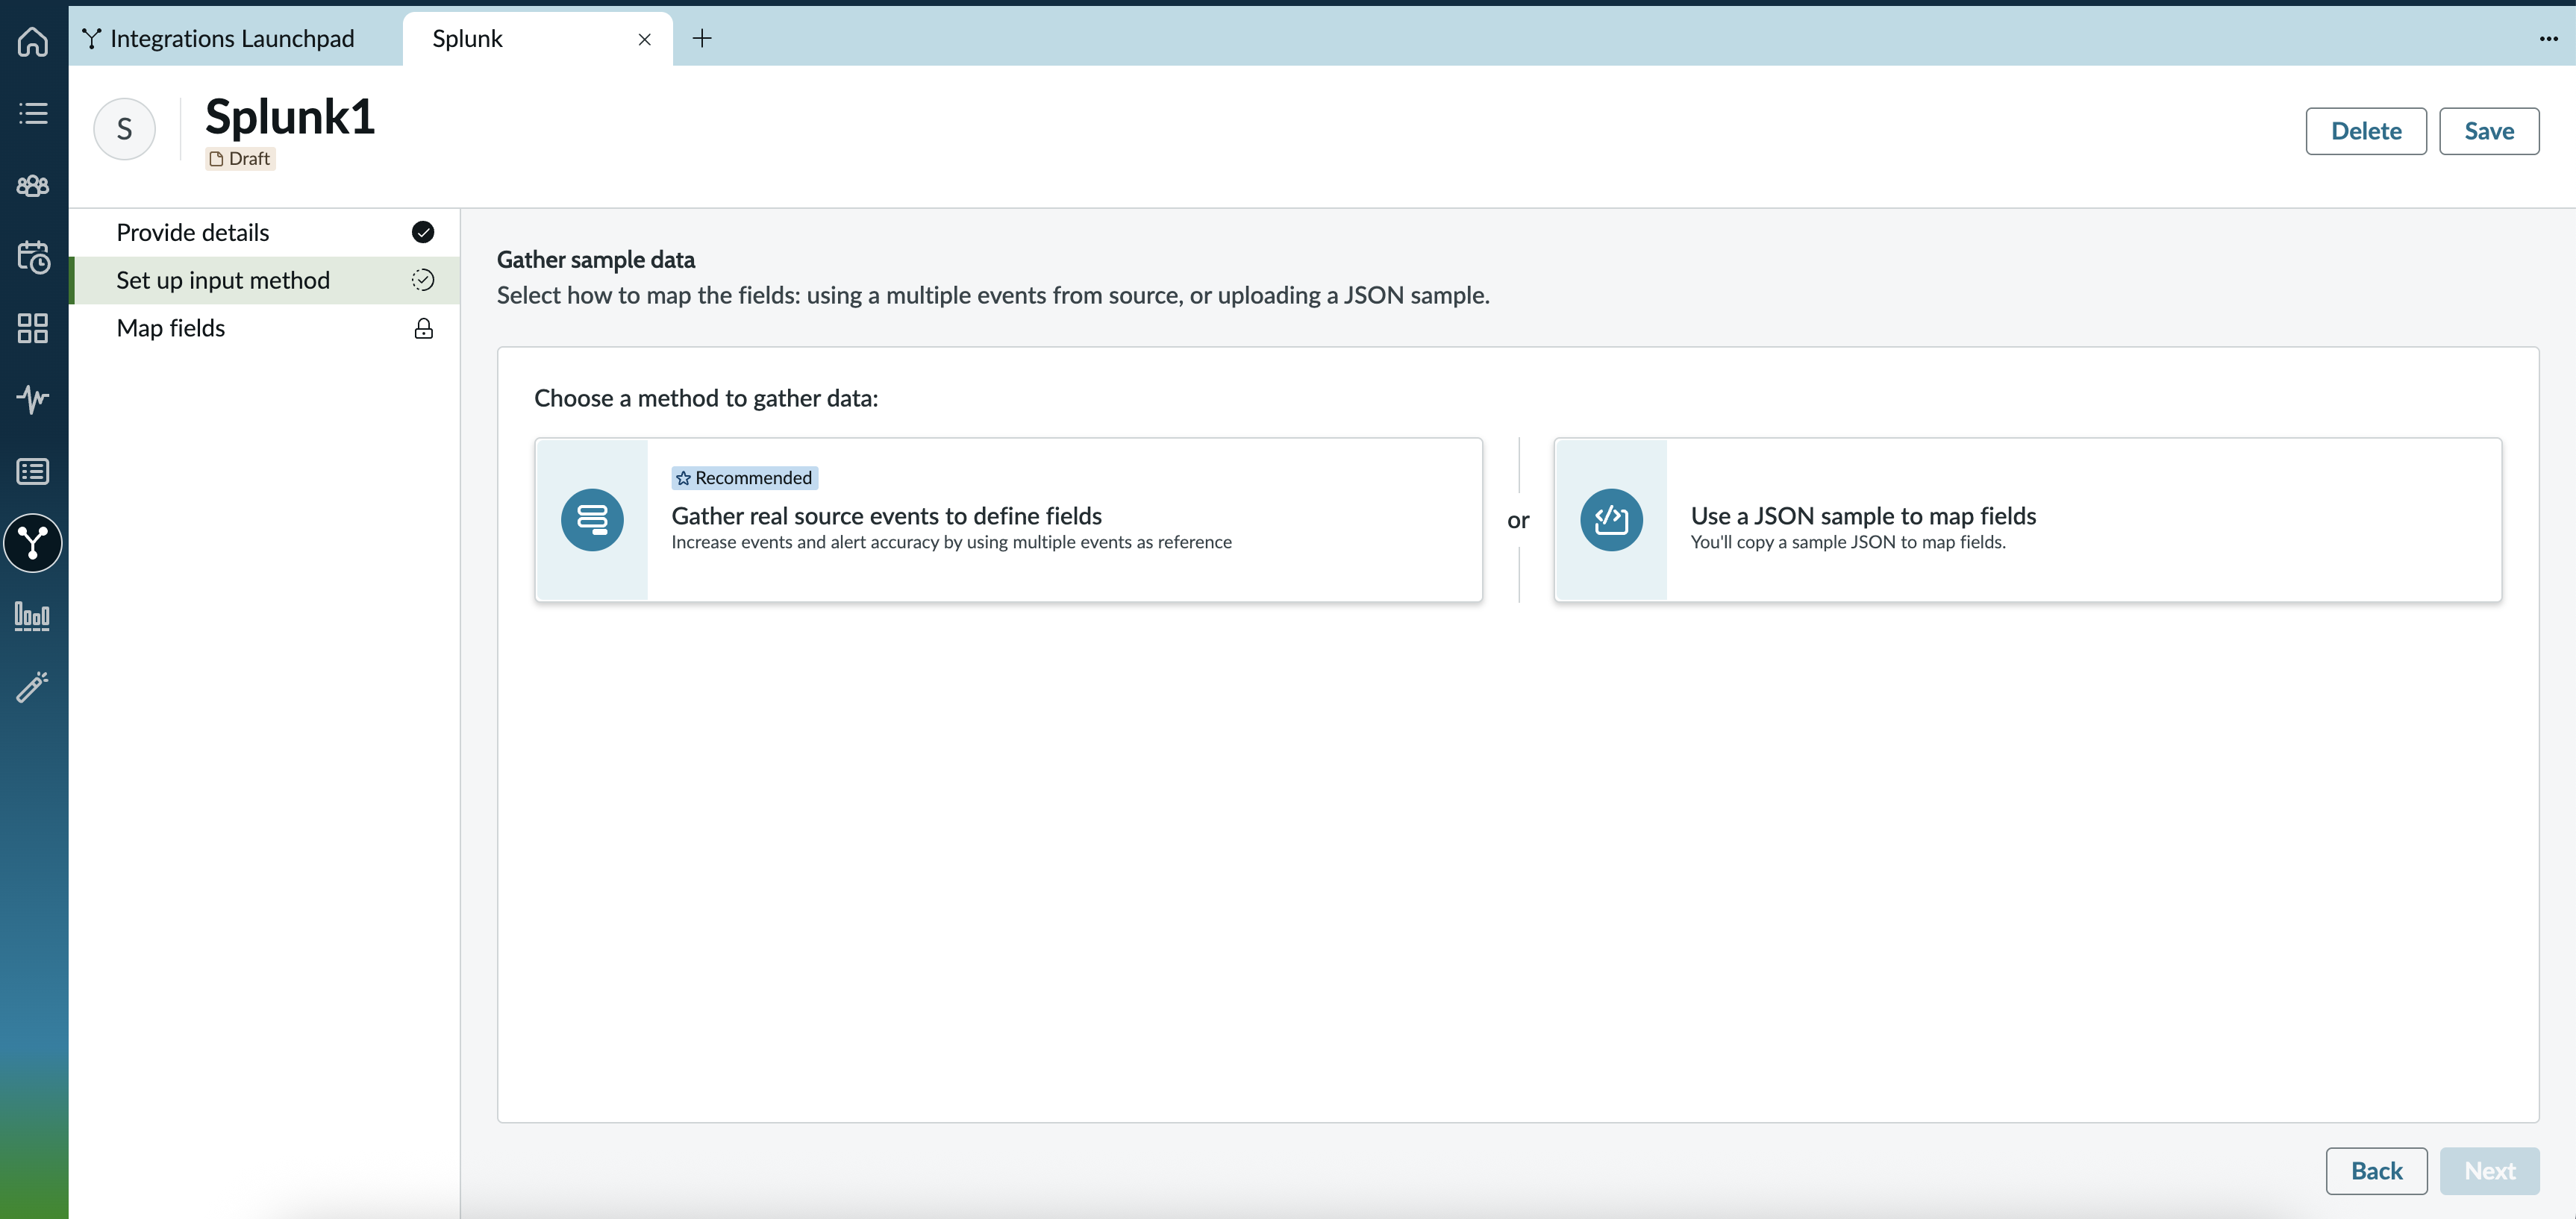Click 'Increase events and alert accuracy' description
The width and height of the screenshot is (2576, 1219).
pos(951,542)
